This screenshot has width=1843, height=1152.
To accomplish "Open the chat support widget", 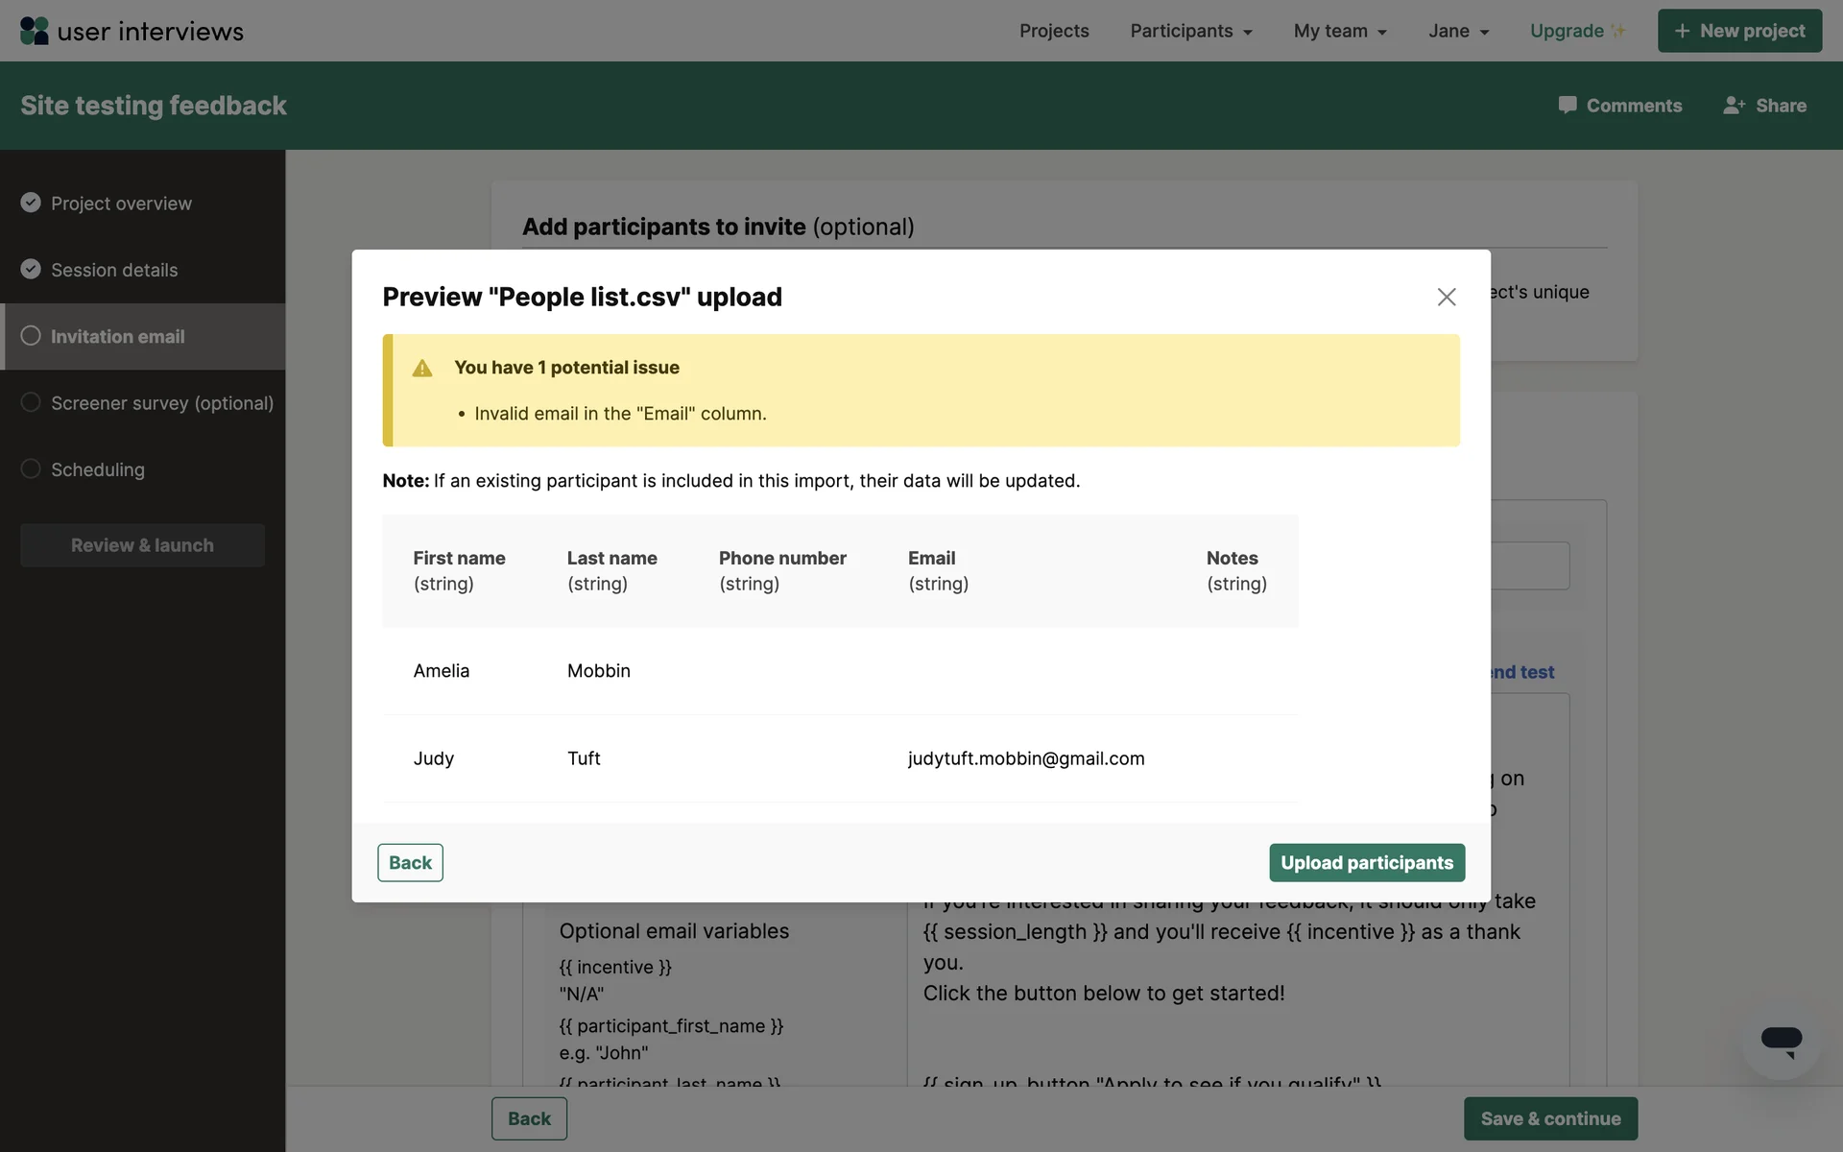I will (x=1781, y=1042).
